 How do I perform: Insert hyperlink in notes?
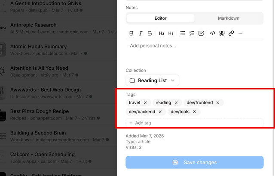[231, 33]
